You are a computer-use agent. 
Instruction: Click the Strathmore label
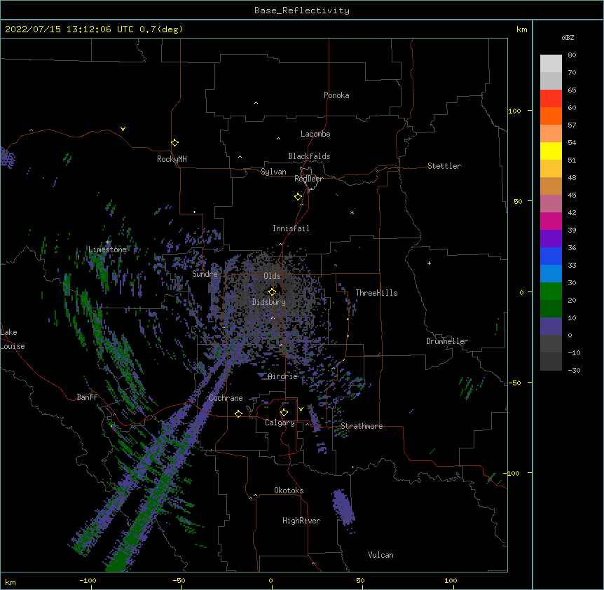[x=362, y=426]
